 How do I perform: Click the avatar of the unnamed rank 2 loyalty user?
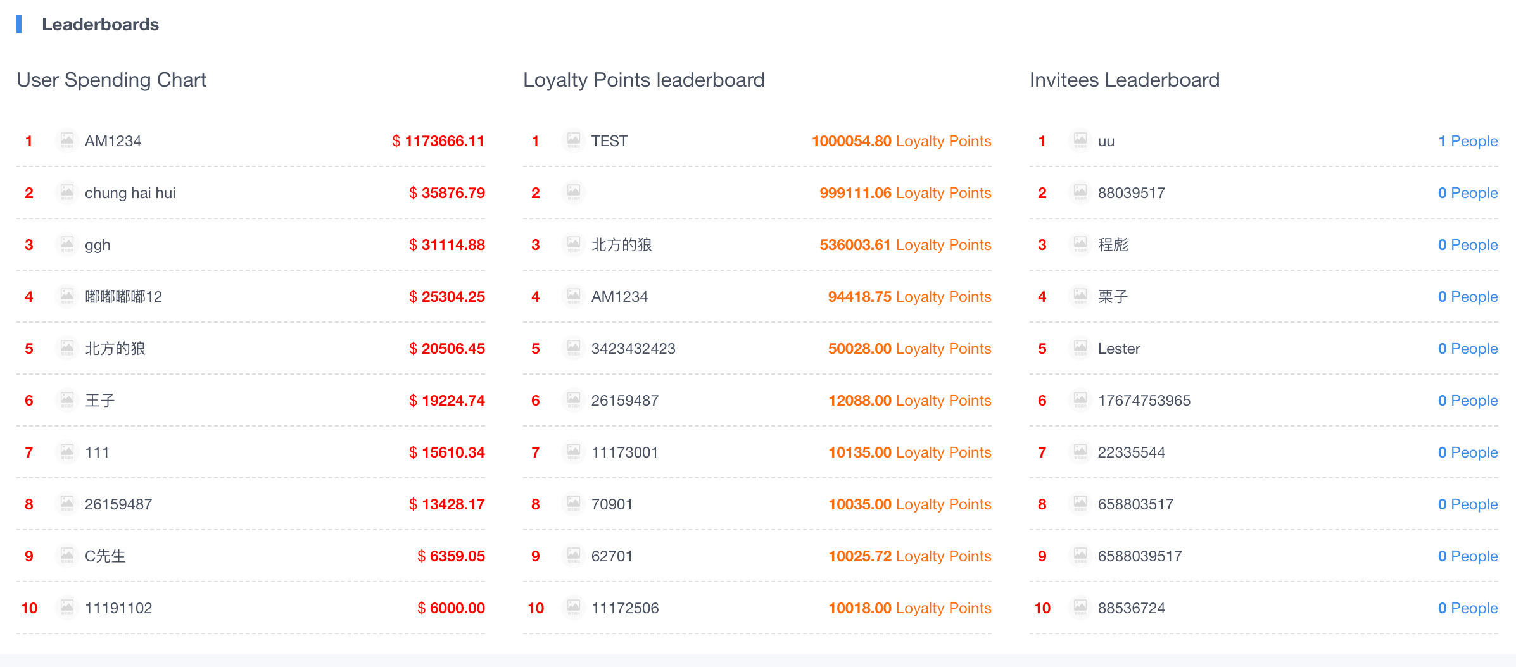pyautogui.click(x=573, y=192)
